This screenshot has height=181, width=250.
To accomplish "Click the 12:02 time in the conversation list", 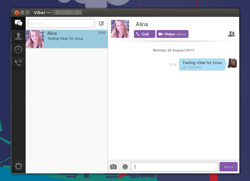I will tap(102, 33).
